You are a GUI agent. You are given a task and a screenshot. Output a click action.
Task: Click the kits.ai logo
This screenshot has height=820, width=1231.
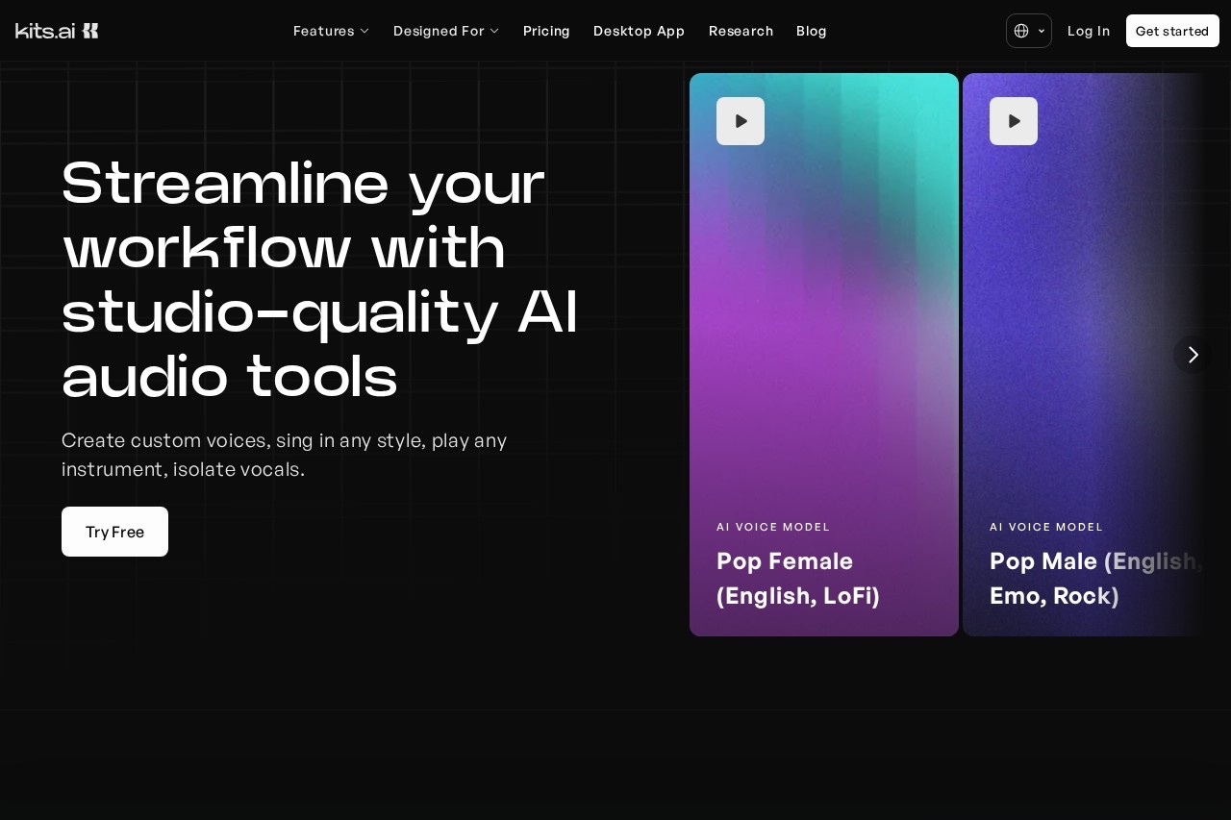coord(57,31)
